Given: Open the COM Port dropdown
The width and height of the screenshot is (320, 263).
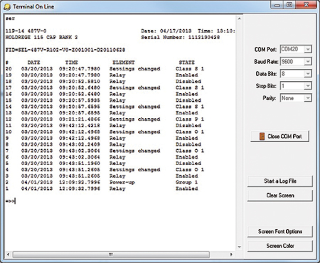Looking at the screenshot, I should tap(308, 49).
